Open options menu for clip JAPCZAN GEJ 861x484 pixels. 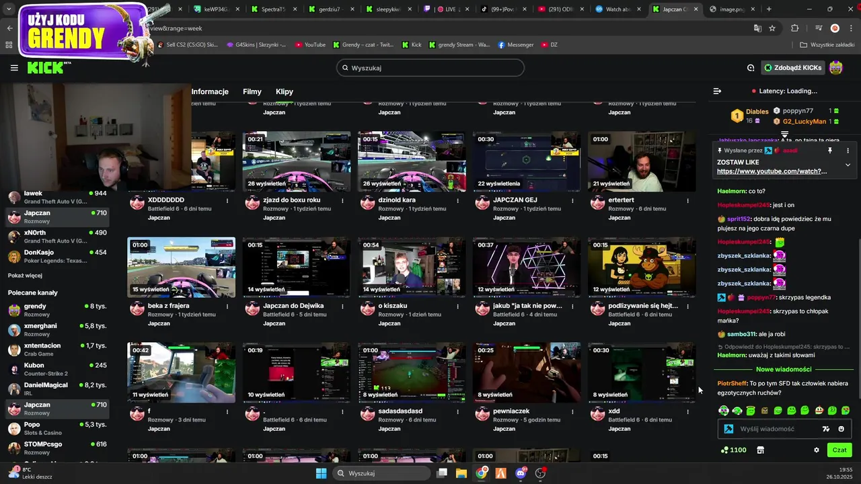click(x=572, y=200)
